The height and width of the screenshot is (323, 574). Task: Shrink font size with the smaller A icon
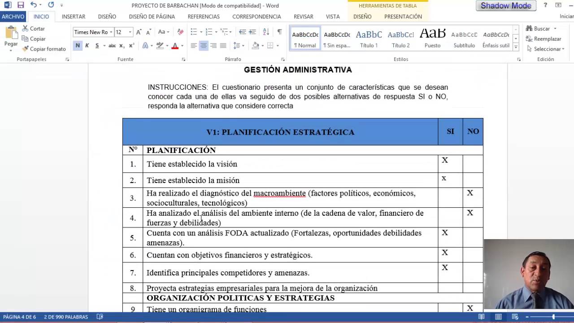(x=149, y=32)
